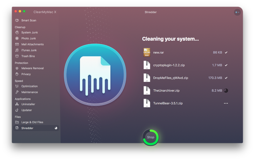Viewport: 255px width, 160px height.
Task: Switch to Photo Junk module
Action: click(x=29, y=38)
